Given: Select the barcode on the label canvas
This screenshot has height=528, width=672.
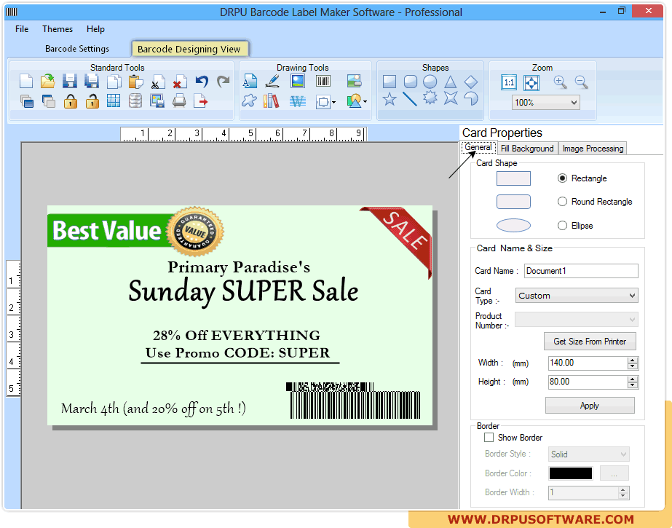Looking at the screenshot, I should pos(354,401).
